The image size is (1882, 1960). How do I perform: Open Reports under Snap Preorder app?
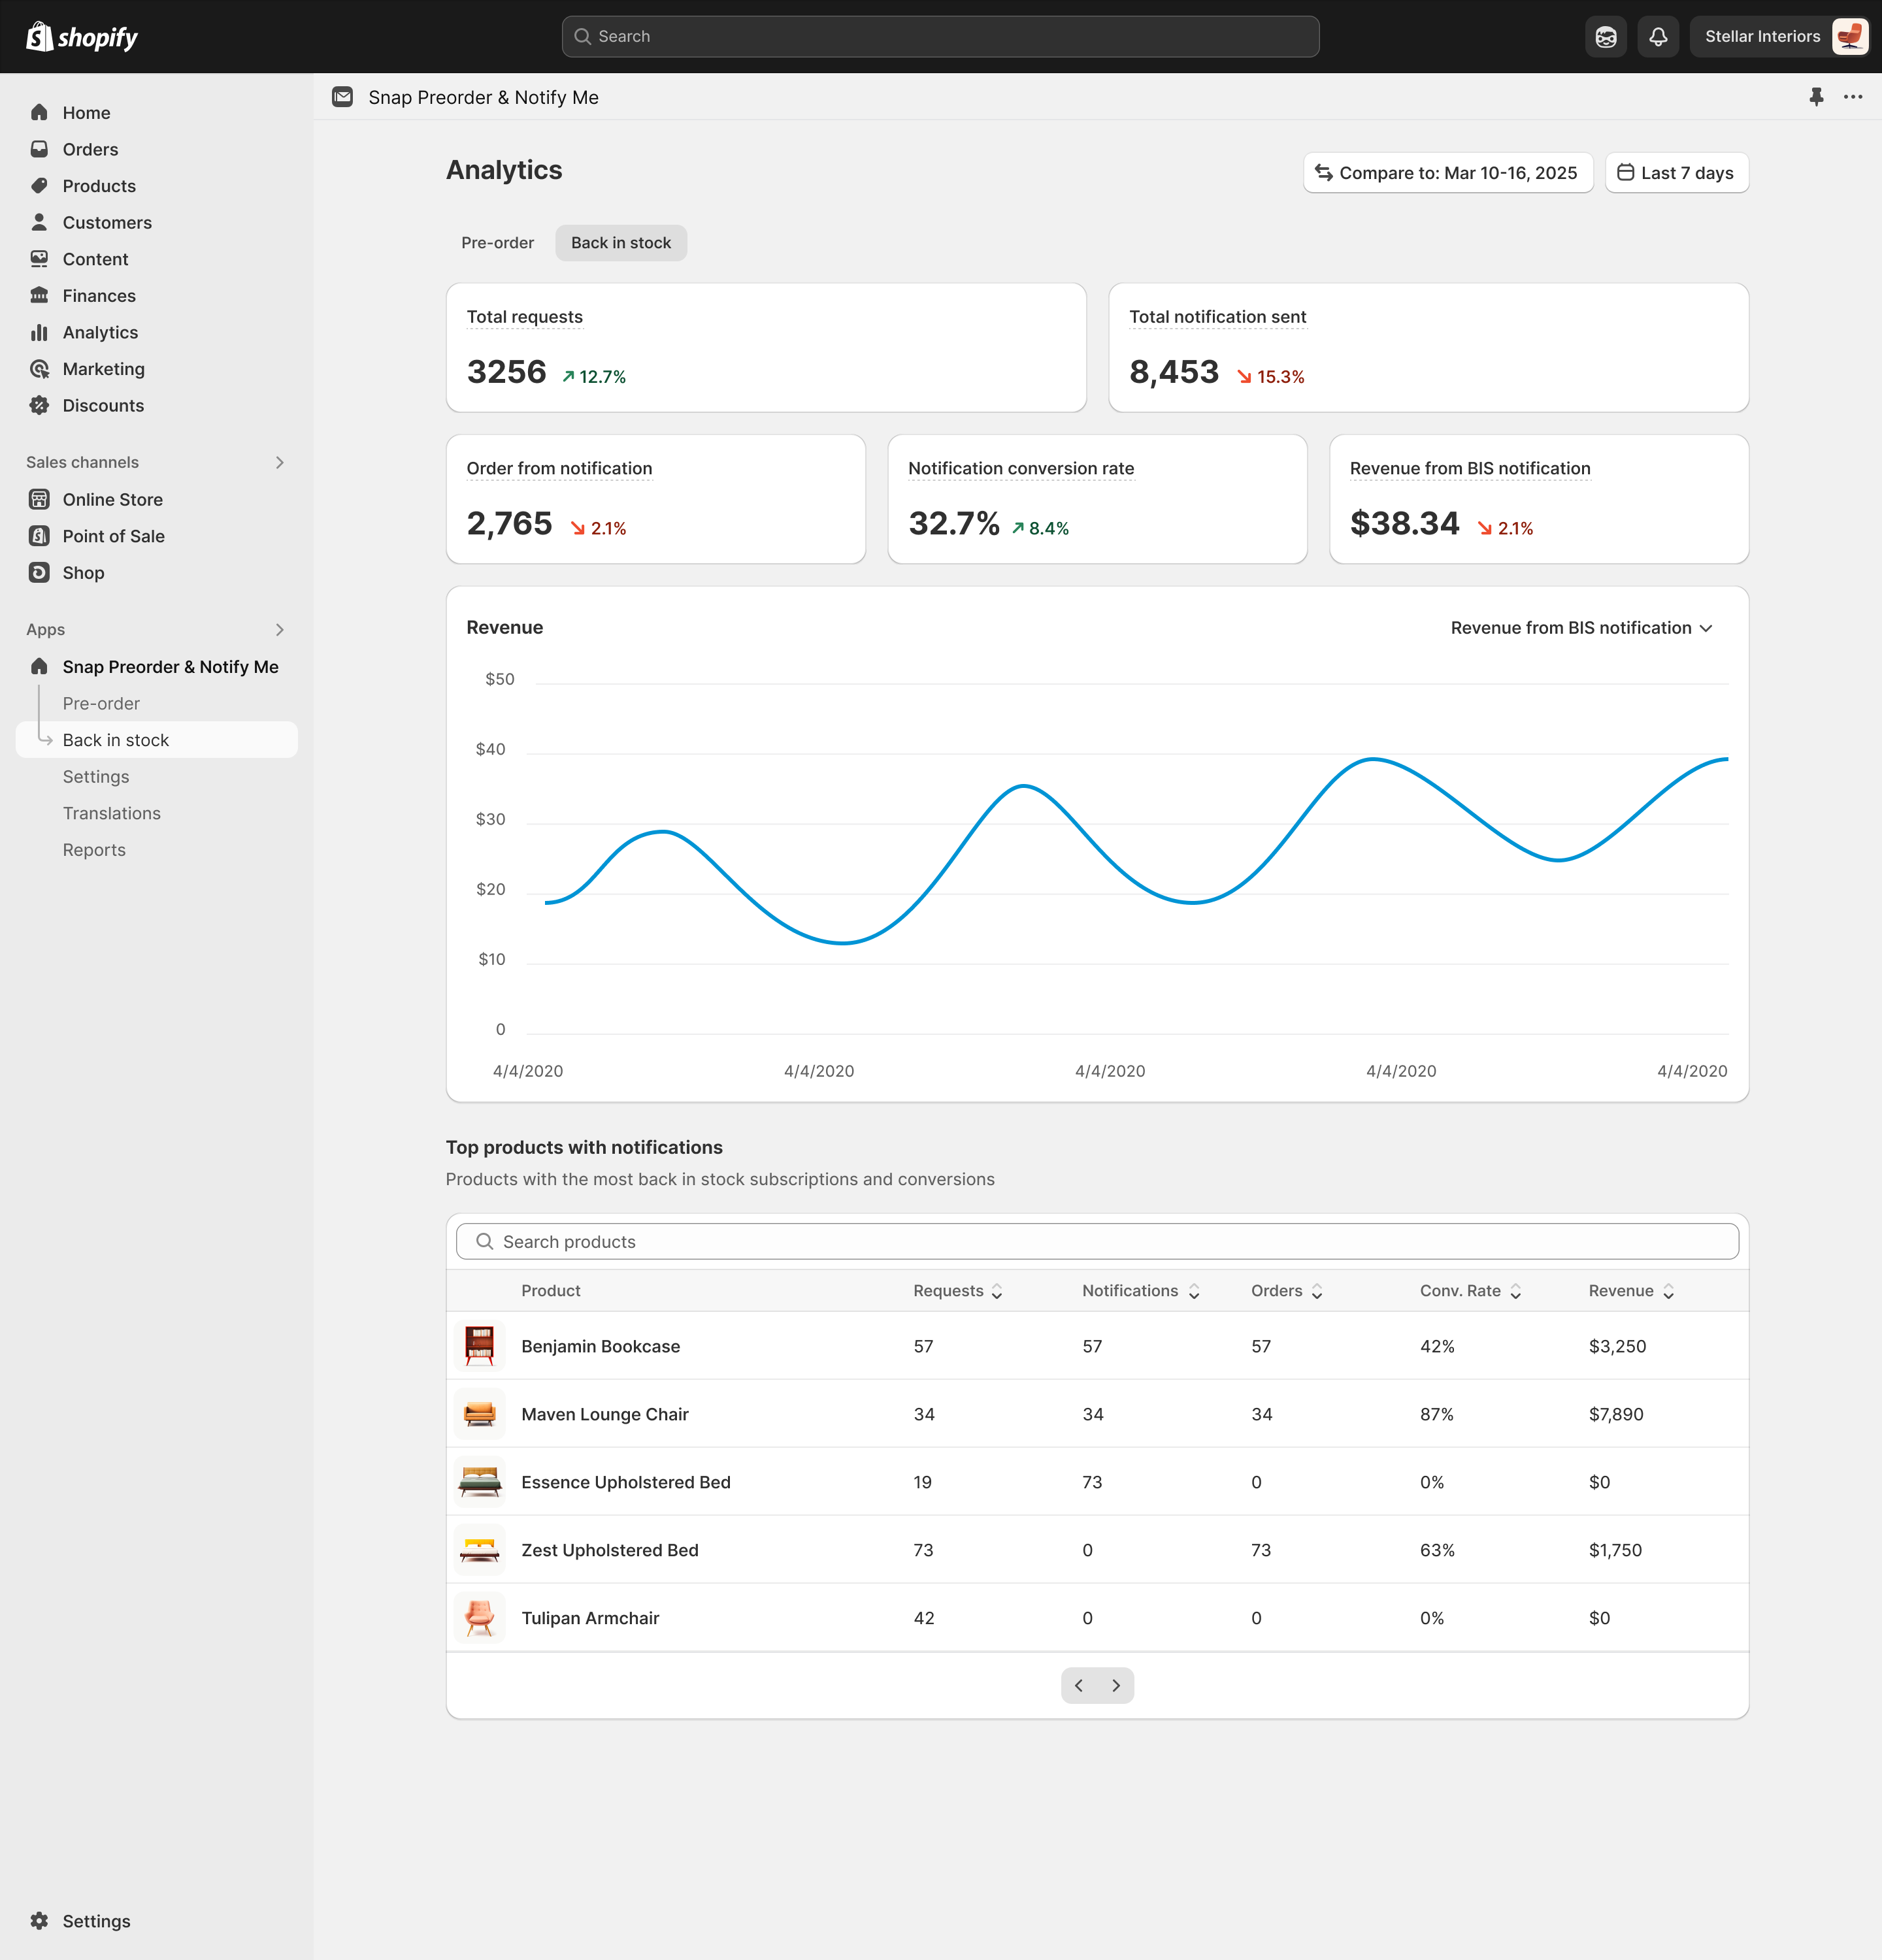tap(94, 850)
